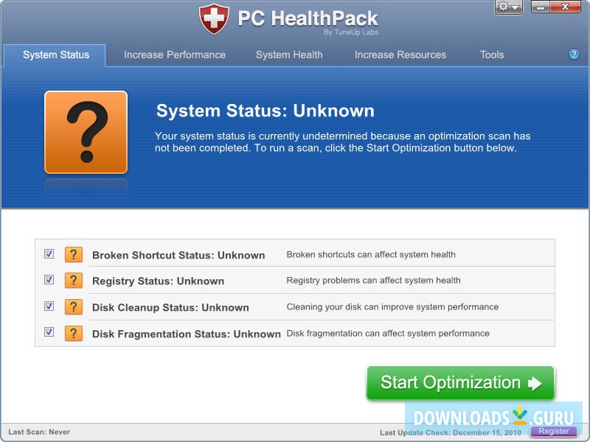
Task: Click the Disk Cleanup status question icon
Action: coord(73,306)
